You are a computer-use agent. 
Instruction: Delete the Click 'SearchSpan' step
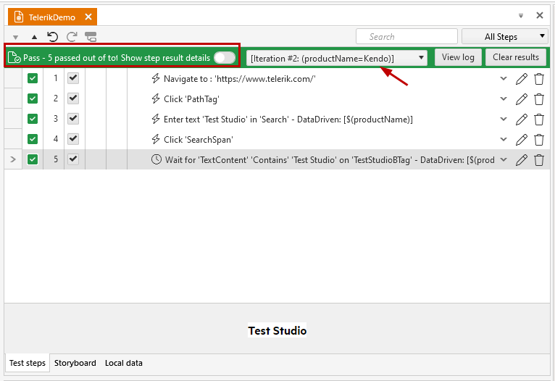tap(539, 140)
